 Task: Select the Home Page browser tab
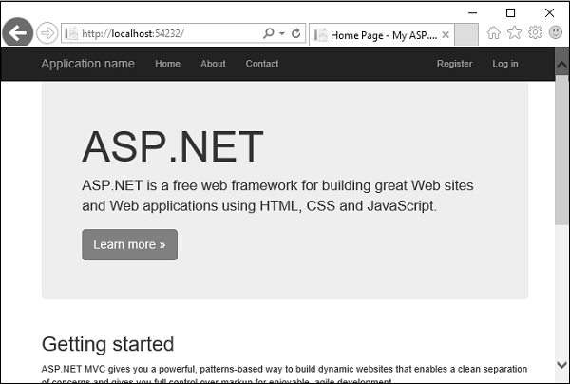click(380, 34)
